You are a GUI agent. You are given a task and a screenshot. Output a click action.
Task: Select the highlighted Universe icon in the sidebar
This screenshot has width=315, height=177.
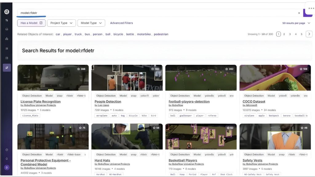click(x=7, y=68)
